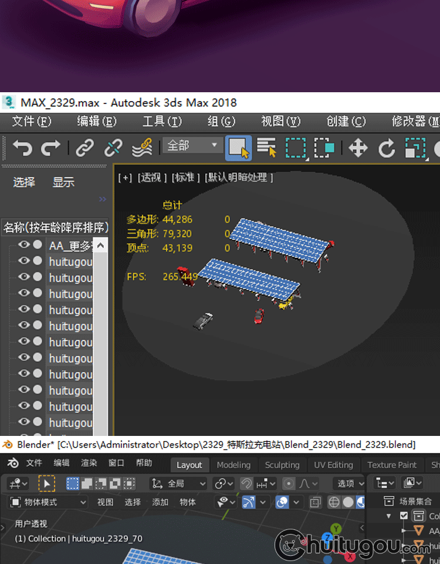
Task: Choose Extend Selection mode icon
Action: (x=87, y=484)
